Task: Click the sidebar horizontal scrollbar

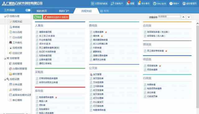Action: (x=15, y=113)
